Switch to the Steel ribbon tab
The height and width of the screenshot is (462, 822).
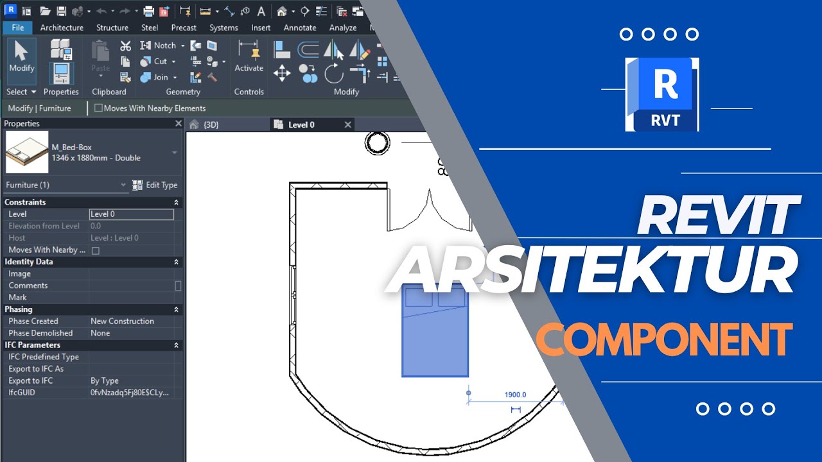150,28
